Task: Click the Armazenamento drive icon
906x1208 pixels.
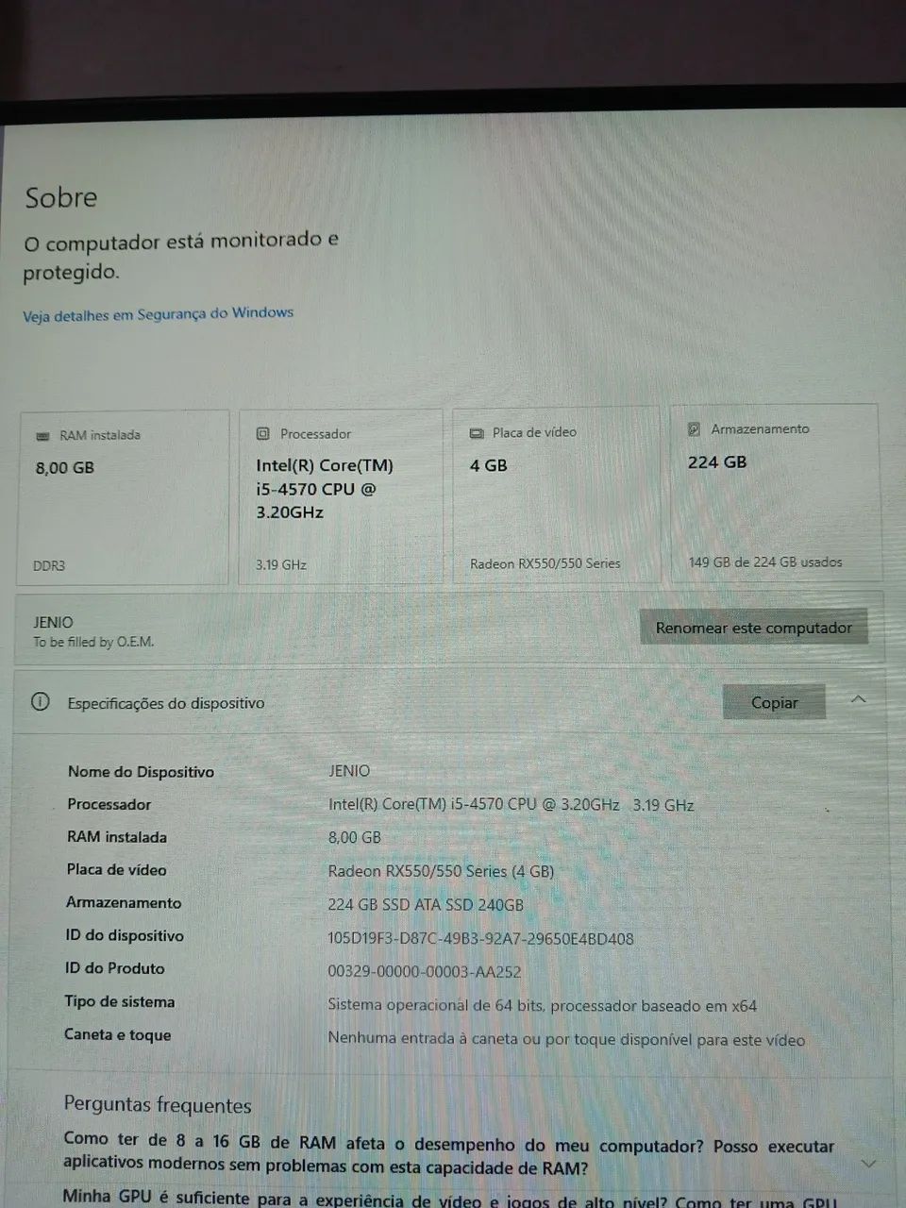Action: 694,429
